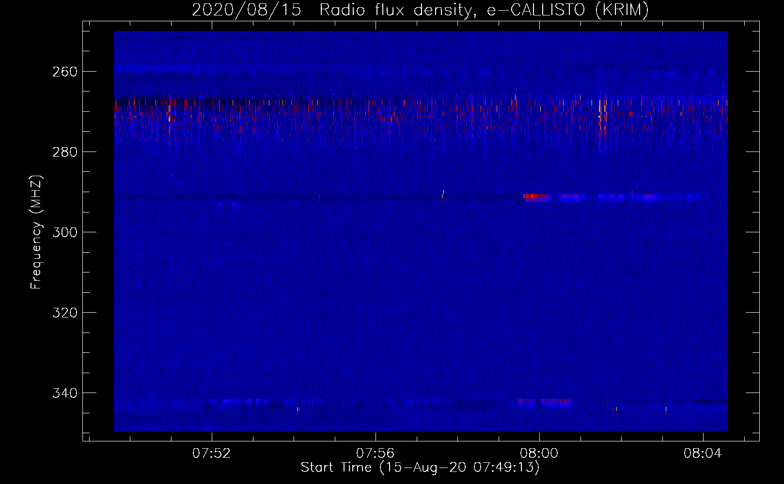Select the 260 frequency tick label
This screenshot has height=484, width=784.
click(65, 72)
